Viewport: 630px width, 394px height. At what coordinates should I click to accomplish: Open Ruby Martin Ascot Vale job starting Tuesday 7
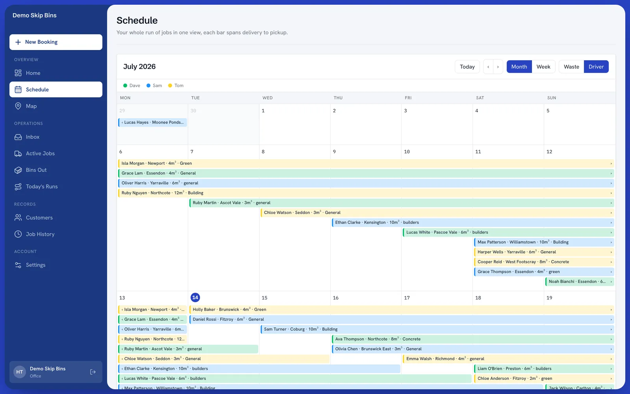402,203
